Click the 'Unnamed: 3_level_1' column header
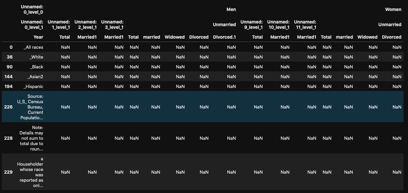408x193 pixels. tap(112, 24)
